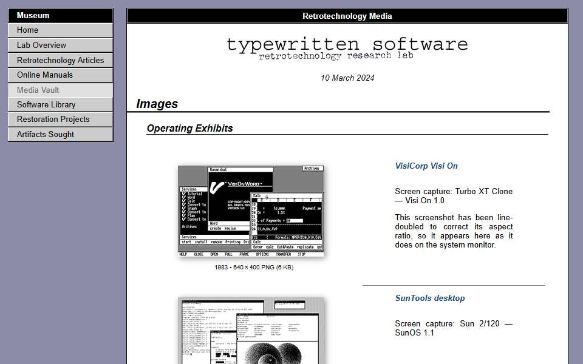Click the Images heading
583x364 pixels.
coord(157,104)
